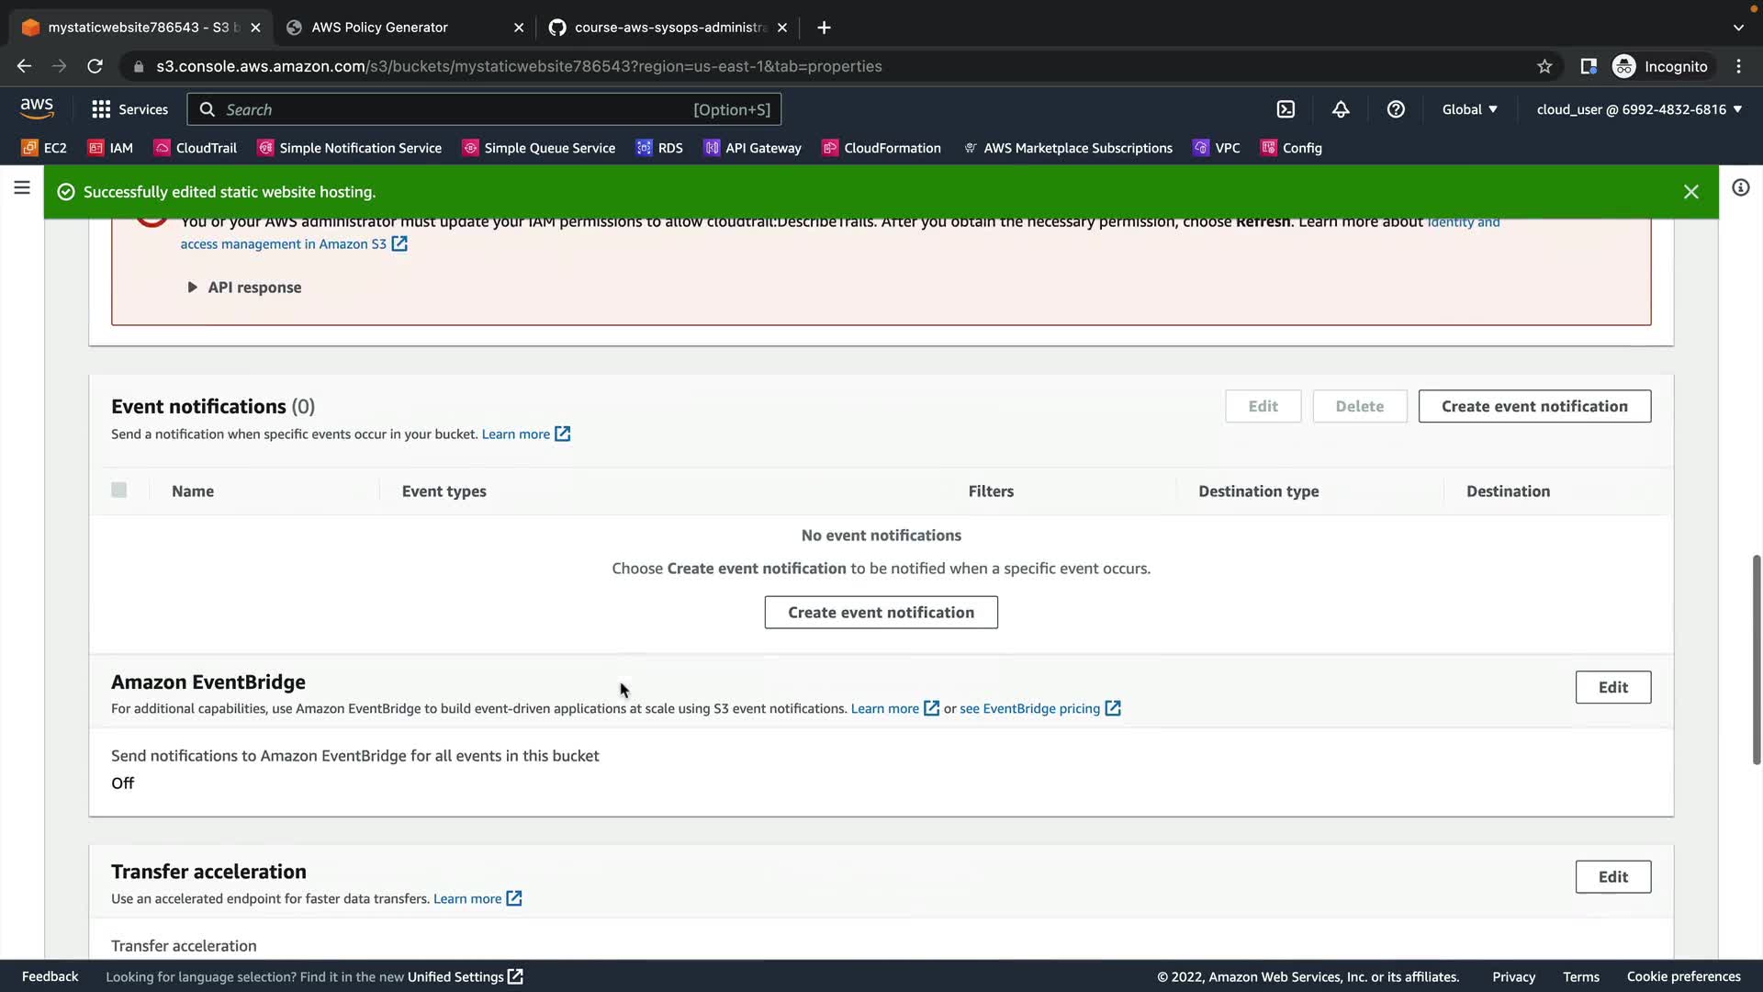1763x992 pixels.
Task: Switch to the AWS Policy Generator tab
Action: tap(379, 28)
